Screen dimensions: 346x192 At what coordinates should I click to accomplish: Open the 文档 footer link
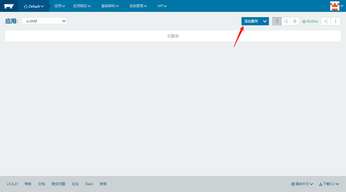click(41, 184)
